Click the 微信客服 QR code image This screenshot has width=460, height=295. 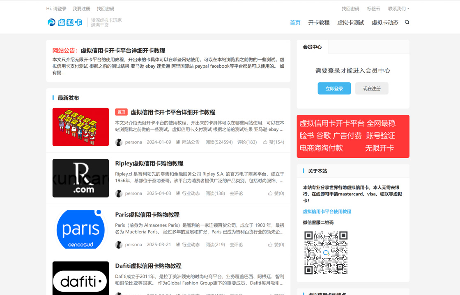[326, 253]
